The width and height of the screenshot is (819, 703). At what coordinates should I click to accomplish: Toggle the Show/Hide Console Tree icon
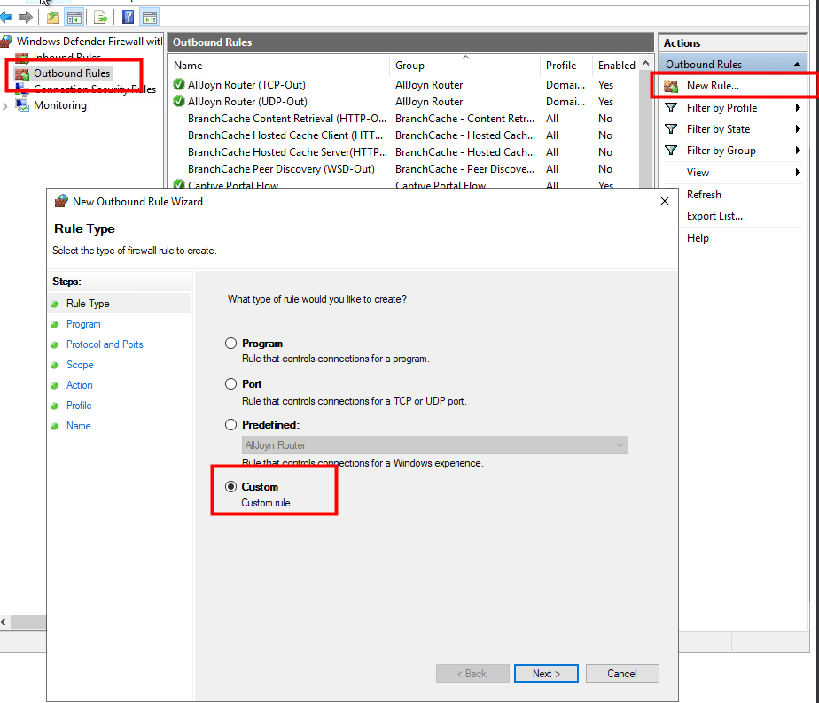(74, 17)
